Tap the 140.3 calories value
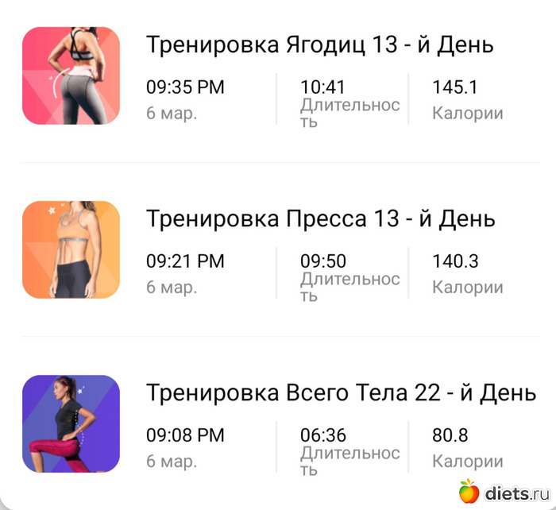This screenshot has width=556, height=510. (455, 261)
